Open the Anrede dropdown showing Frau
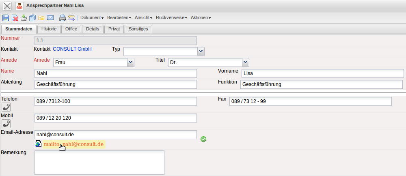Image resolution: width=406 pixels, height=176 pixels. tap(130, 62)
